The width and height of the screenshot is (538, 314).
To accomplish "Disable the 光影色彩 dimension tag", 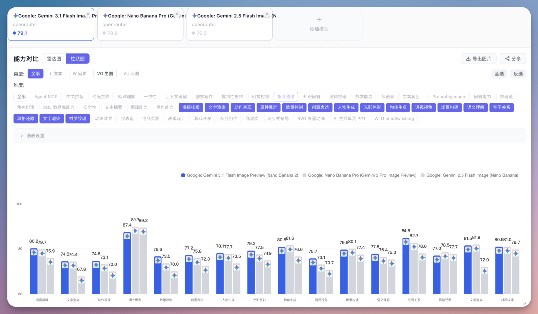I will tap(372, 107).
